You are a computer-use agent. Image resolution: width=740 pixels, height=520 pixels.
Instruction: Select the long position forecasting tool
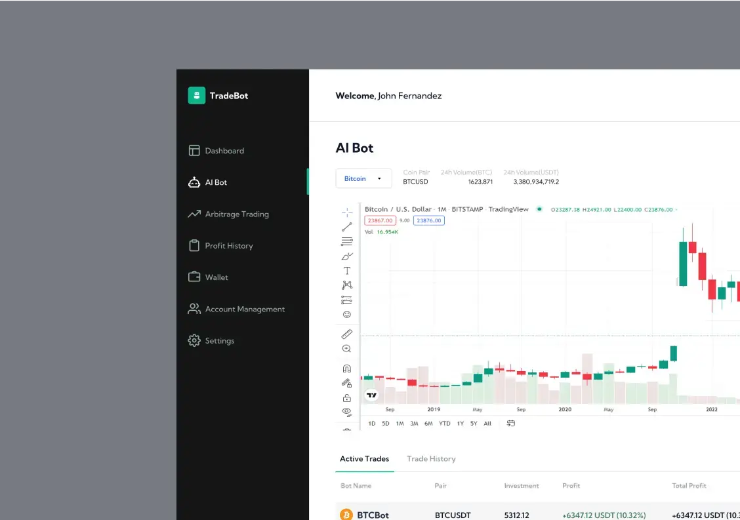347,300
